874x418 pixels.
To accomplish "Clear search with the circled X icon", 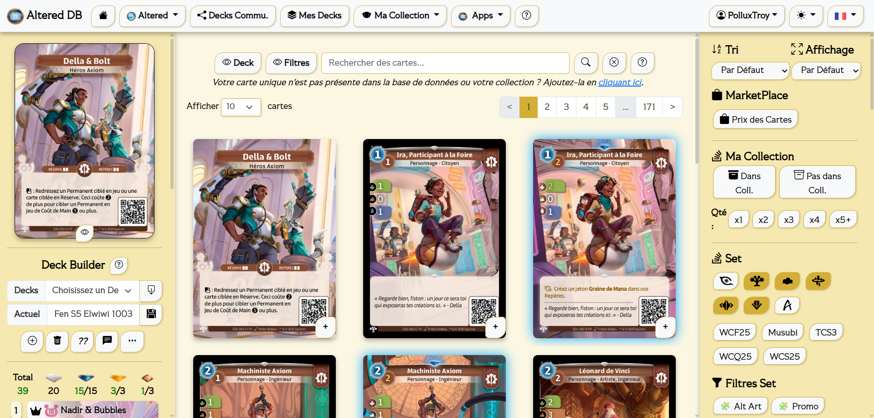I will click(614, 62).
